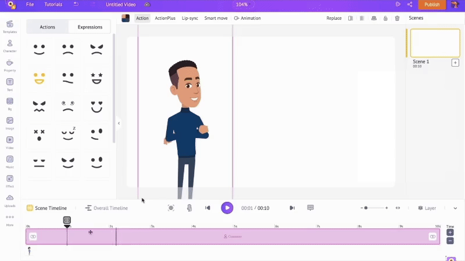
Task: Open the Templates library in sidebar
Action: (x=10, y=26)
